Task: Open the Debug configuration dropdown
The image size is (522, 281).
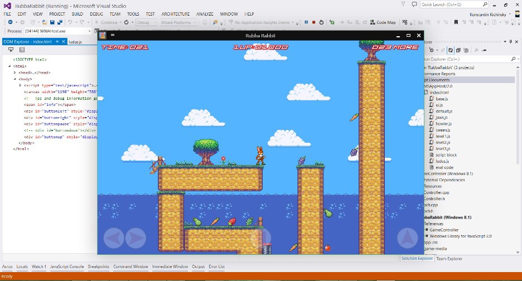Action: click(x=147, y=22)
